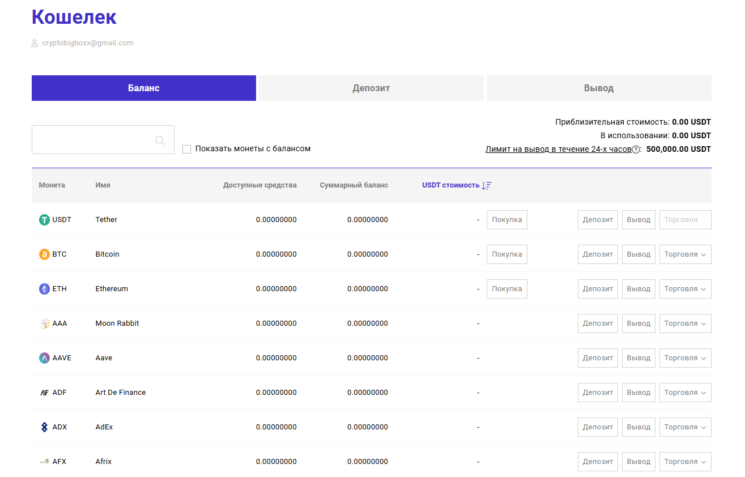Click the Монета column header
The image size is (745, 477).
[52, 185]
